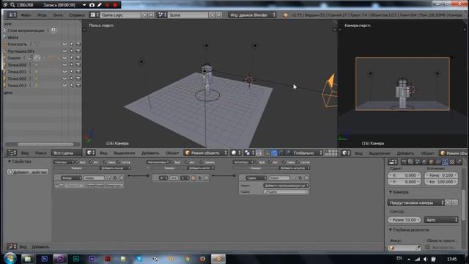This screenshot has height=264, width=469.
Task: Delete the Game Logic screen layout
Action: coord(151,15)
